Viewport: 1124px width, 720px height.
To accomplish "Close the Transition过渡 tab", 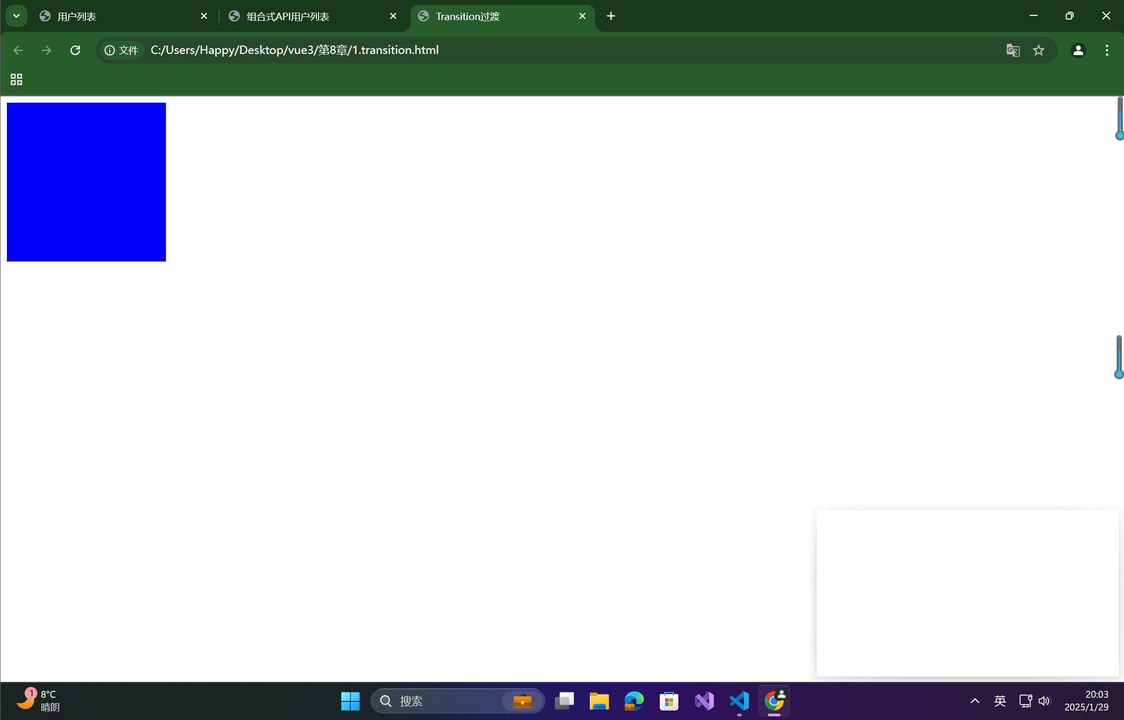I will point(582,16).
